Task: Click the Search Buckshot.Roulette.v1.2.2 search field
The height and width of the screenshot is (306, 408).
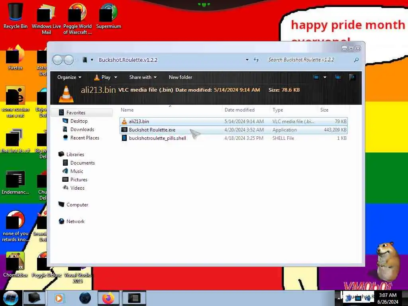Action: (310, 60)
